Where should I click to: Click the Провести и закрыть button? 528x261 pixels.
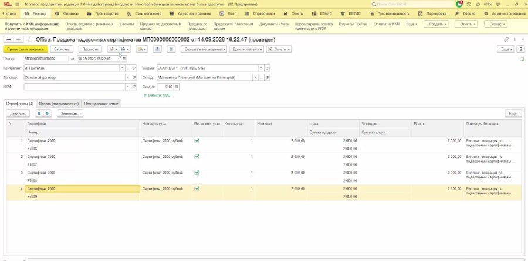[26, 49]
